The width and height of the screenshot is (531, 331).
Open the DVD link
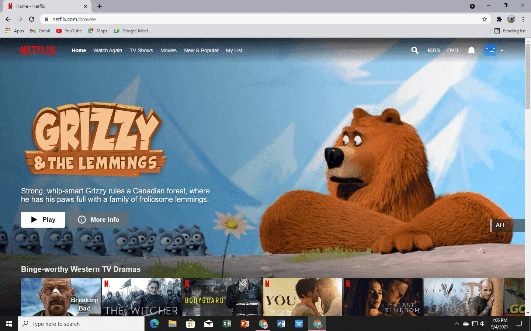pyautogui.click(x=452, y=50)
